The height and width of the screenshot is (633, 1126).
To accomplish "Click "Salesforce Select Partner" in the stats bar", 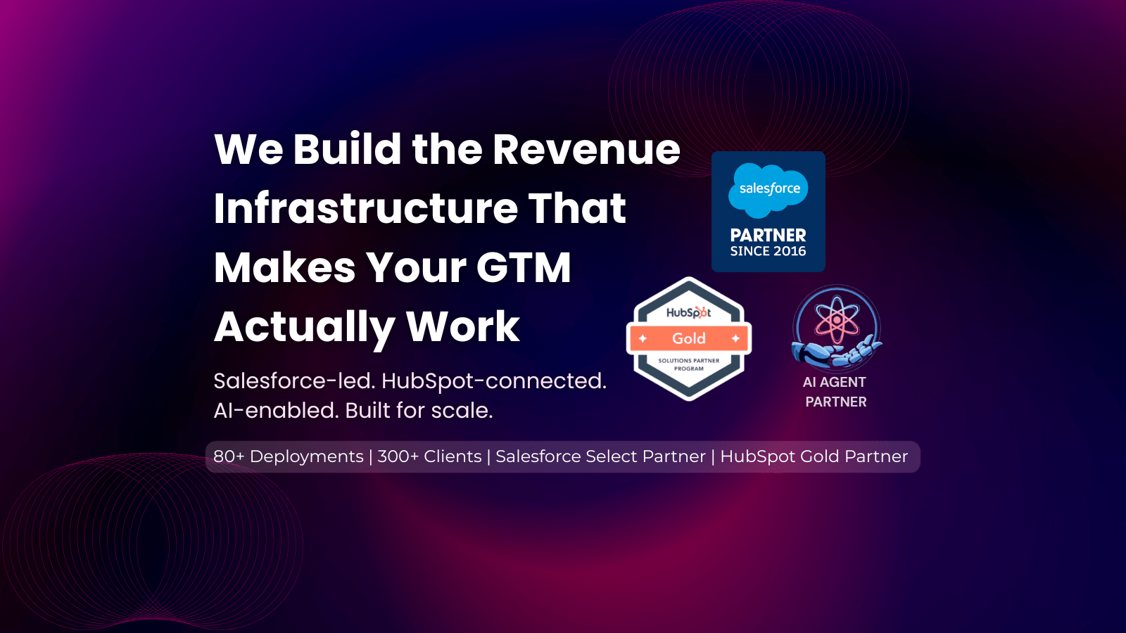I will tap(600, 456).
